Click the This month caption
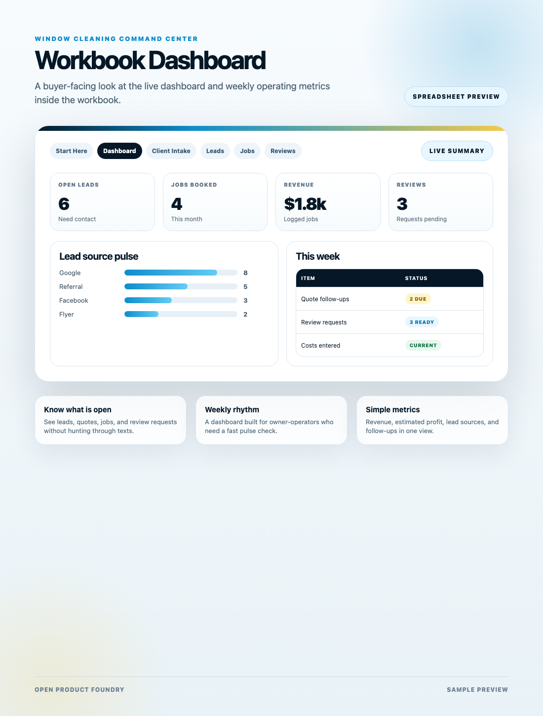 coord(187,219)
